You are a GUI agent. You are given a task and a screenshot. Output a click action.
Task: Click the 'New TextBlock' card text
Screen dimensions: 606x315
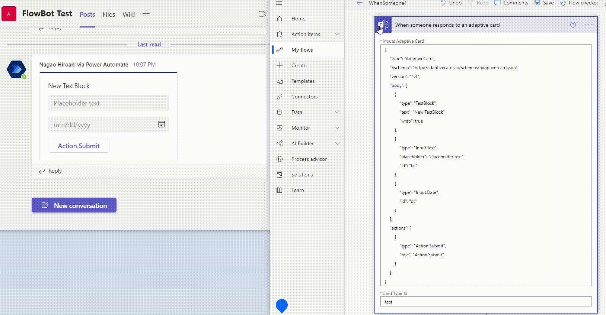point(69,86)
